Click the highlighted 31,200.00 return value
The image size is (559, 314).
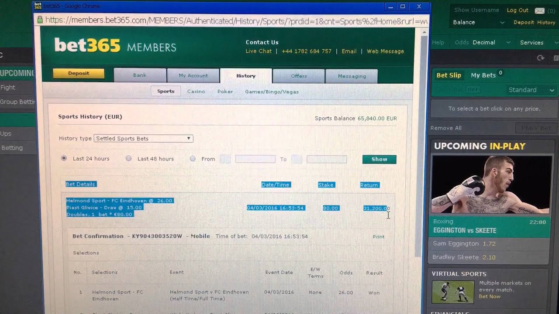[376, 208]
